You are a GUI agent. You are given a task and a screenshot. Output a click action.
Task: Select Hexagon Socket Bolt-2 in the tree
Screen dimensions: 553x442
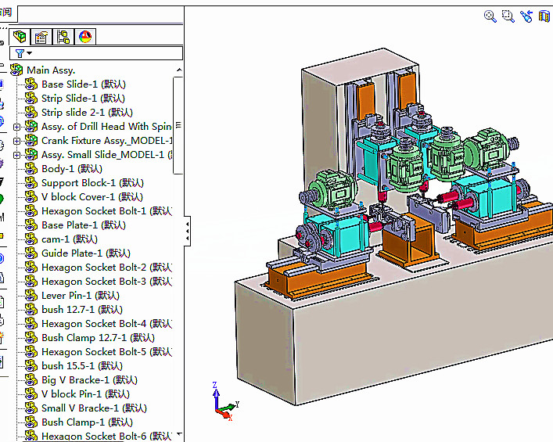(x=106, y=268)
